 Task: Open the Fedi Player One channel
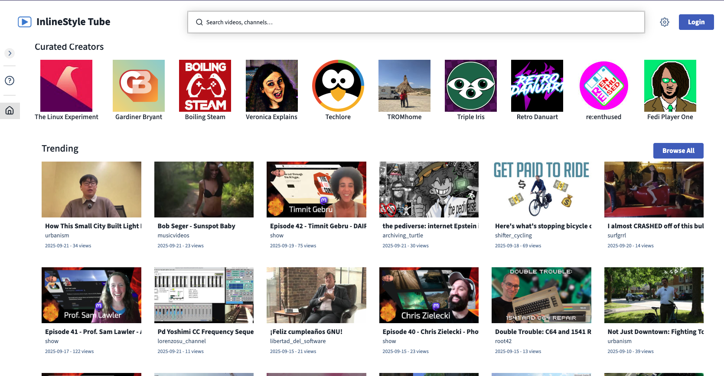click(x=670, y=86)
